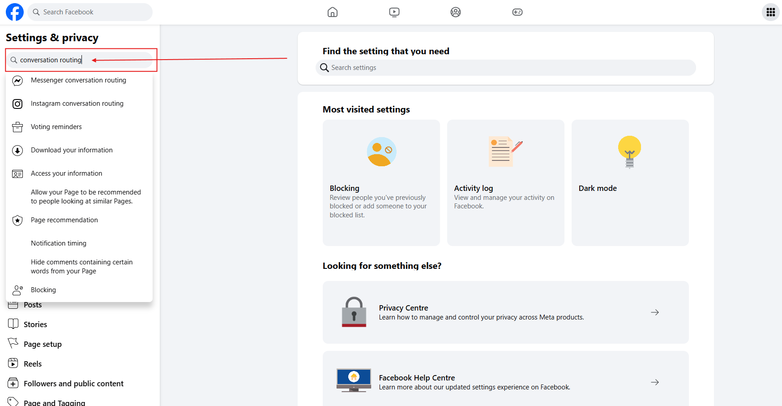Open Privacy Centre arrow link
Viewport: 782px width, 406px height.
654,312
